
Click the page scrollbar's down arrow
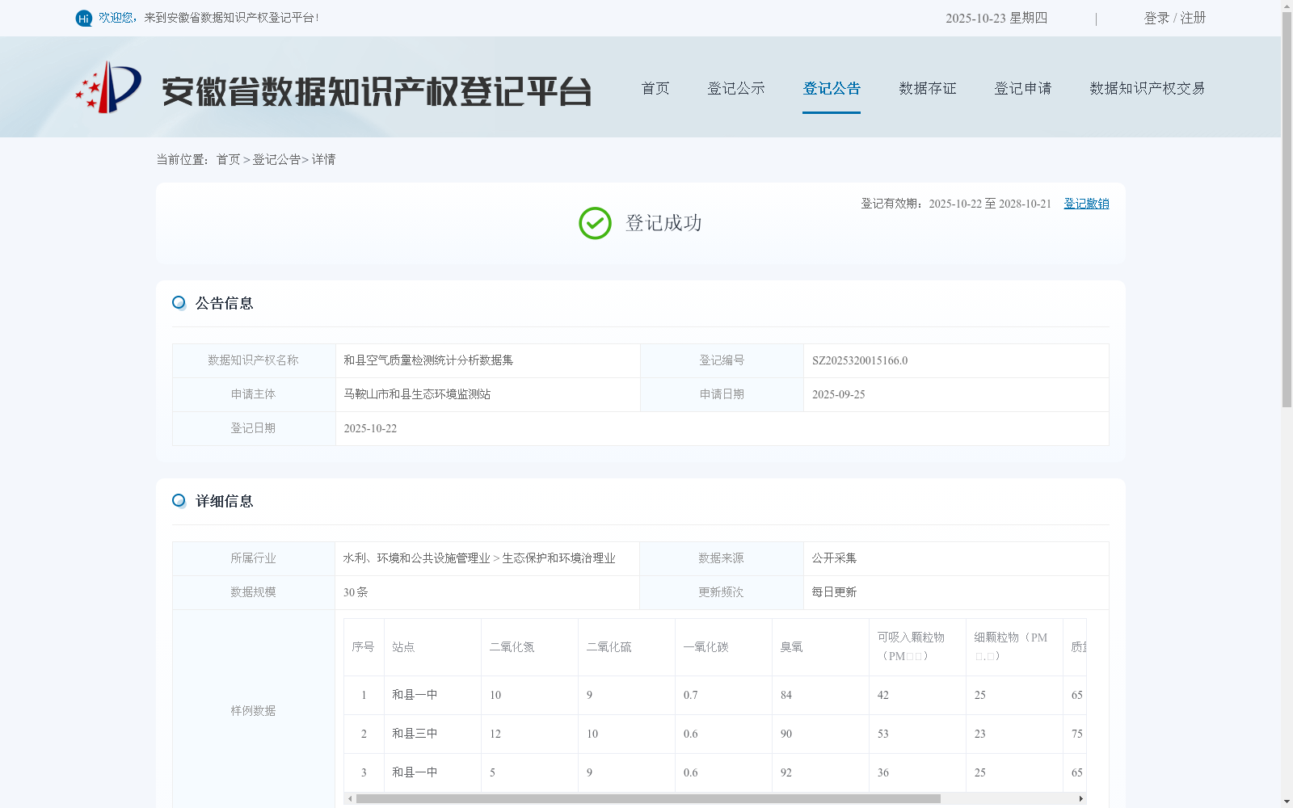click(x=1287, y=802)
